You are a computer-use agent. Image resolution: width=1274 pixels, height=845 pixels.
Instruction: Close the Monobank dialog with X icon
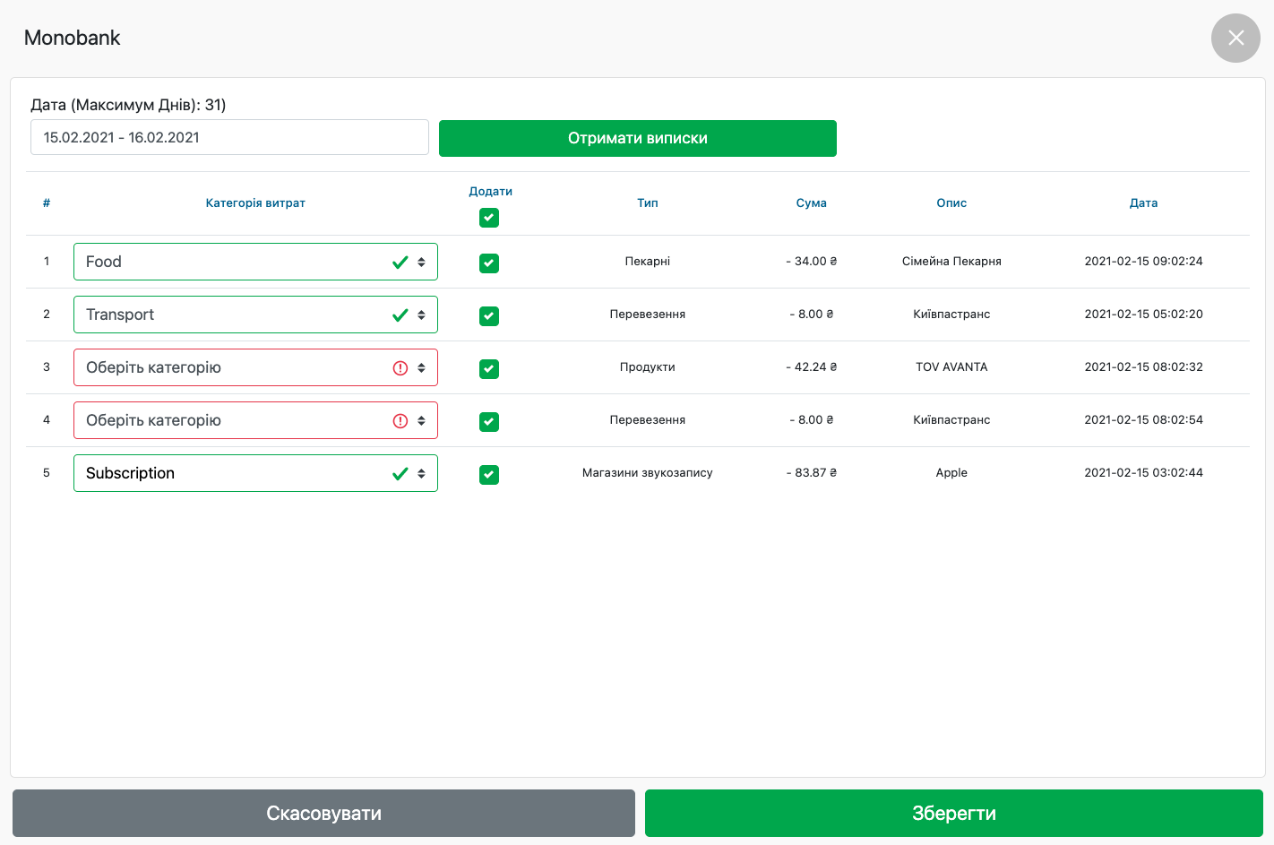pos(1235,38)
